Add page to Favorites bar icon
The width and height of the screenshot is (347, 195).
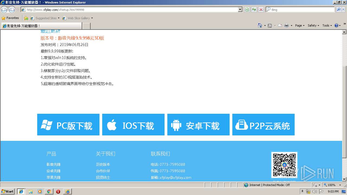[x=26, y=18]
